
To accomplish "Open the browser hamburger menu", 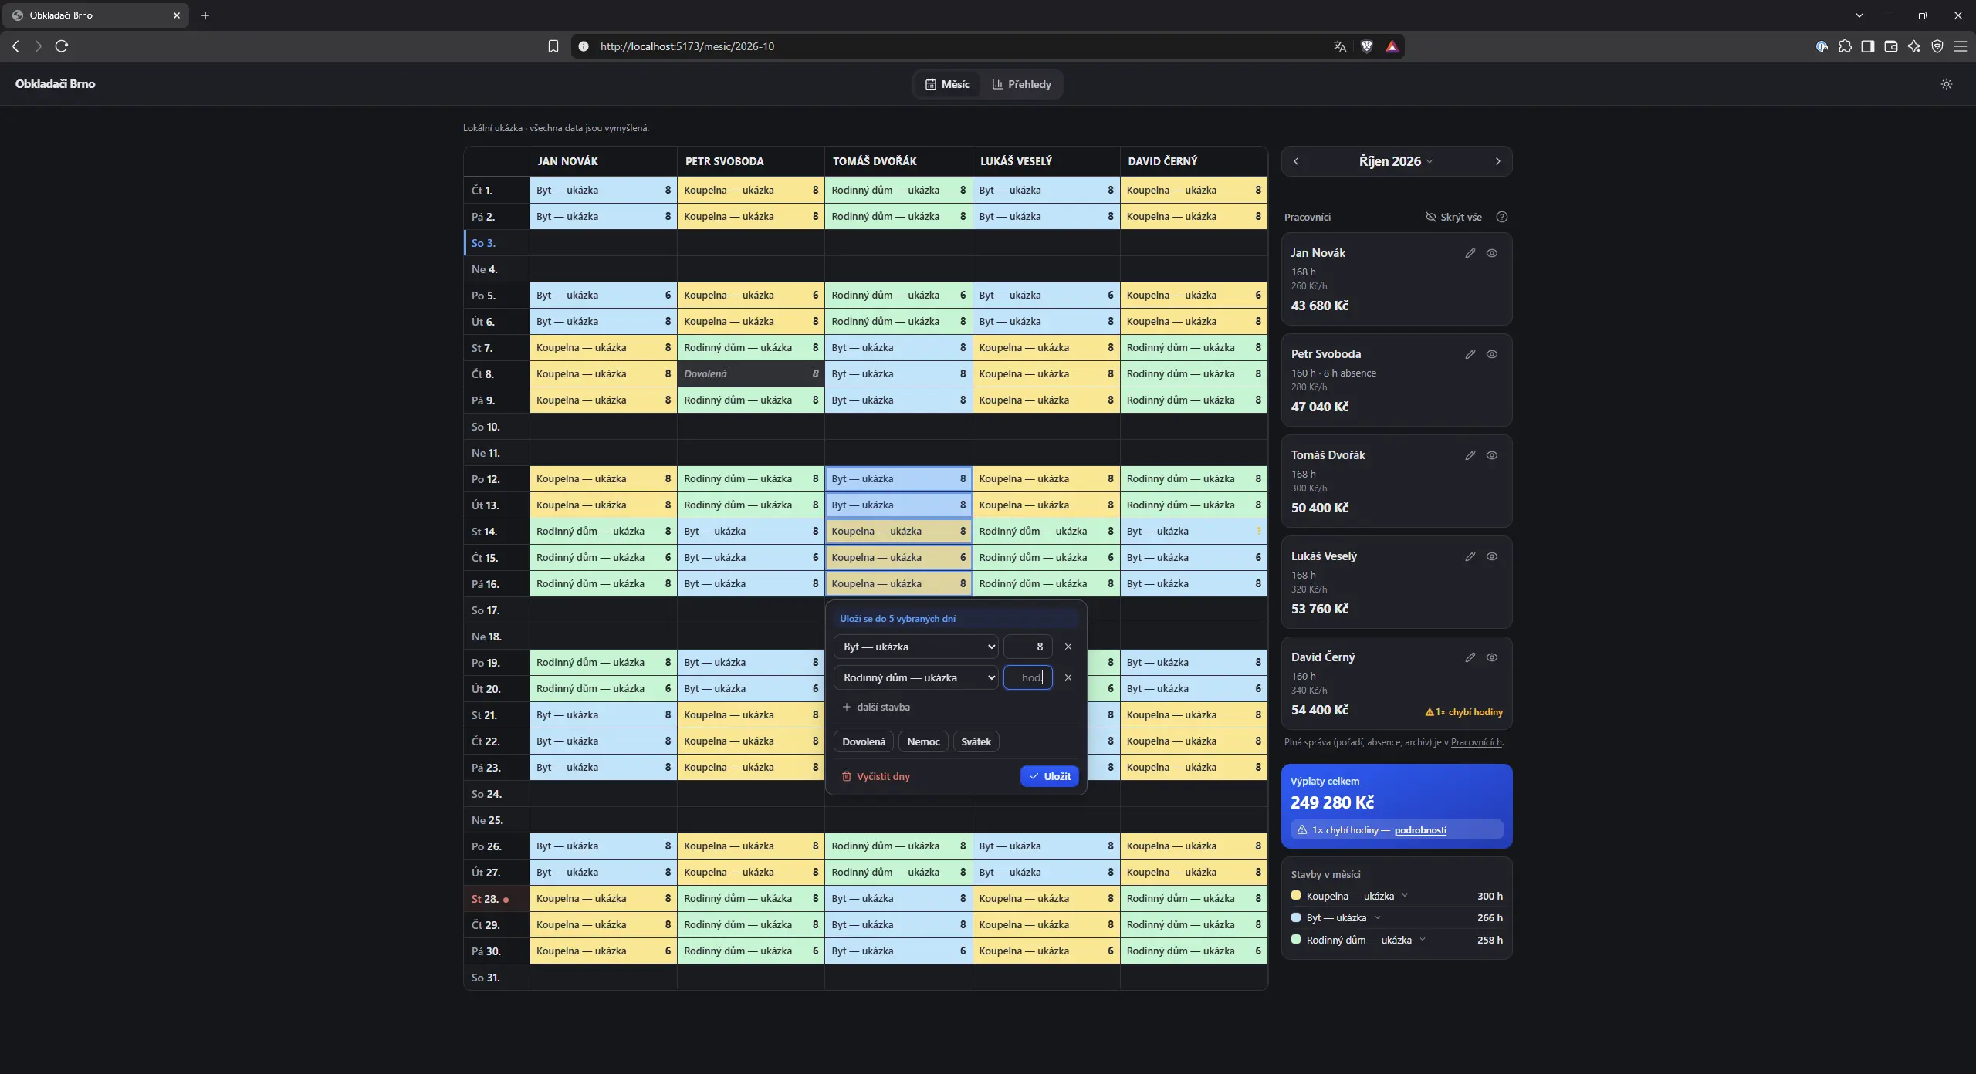I will click(1960, 46).
